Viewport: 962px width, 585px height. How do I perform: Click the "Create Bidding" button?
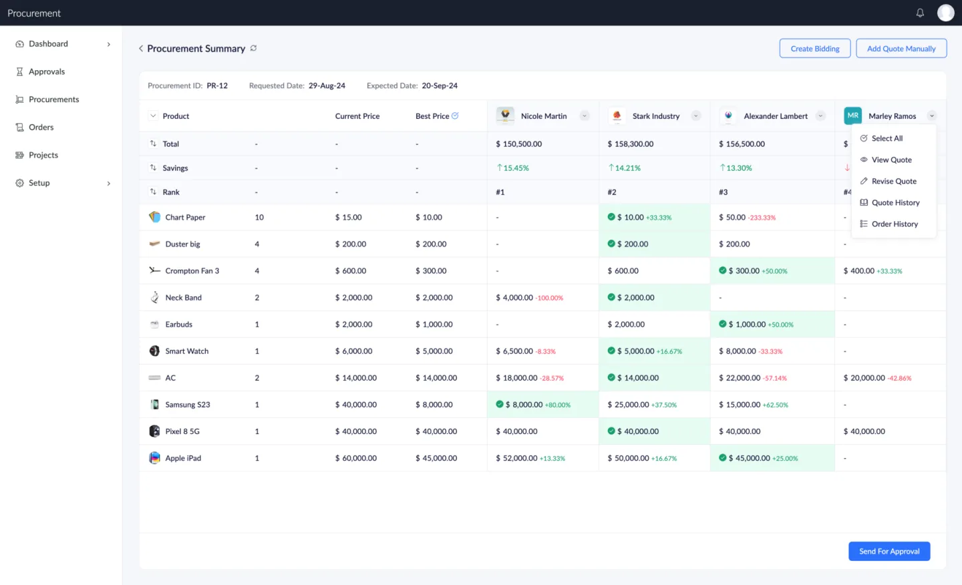pos(814,48)
